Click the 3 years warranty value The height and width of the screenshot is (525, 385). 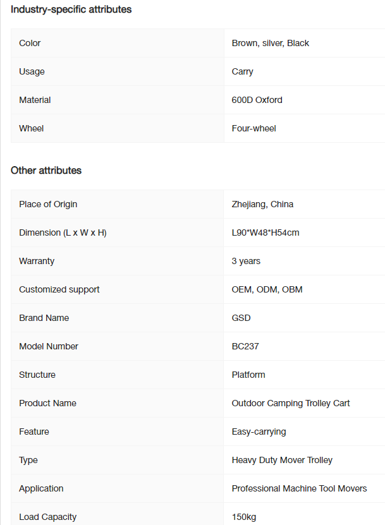[x=246, y=261]
